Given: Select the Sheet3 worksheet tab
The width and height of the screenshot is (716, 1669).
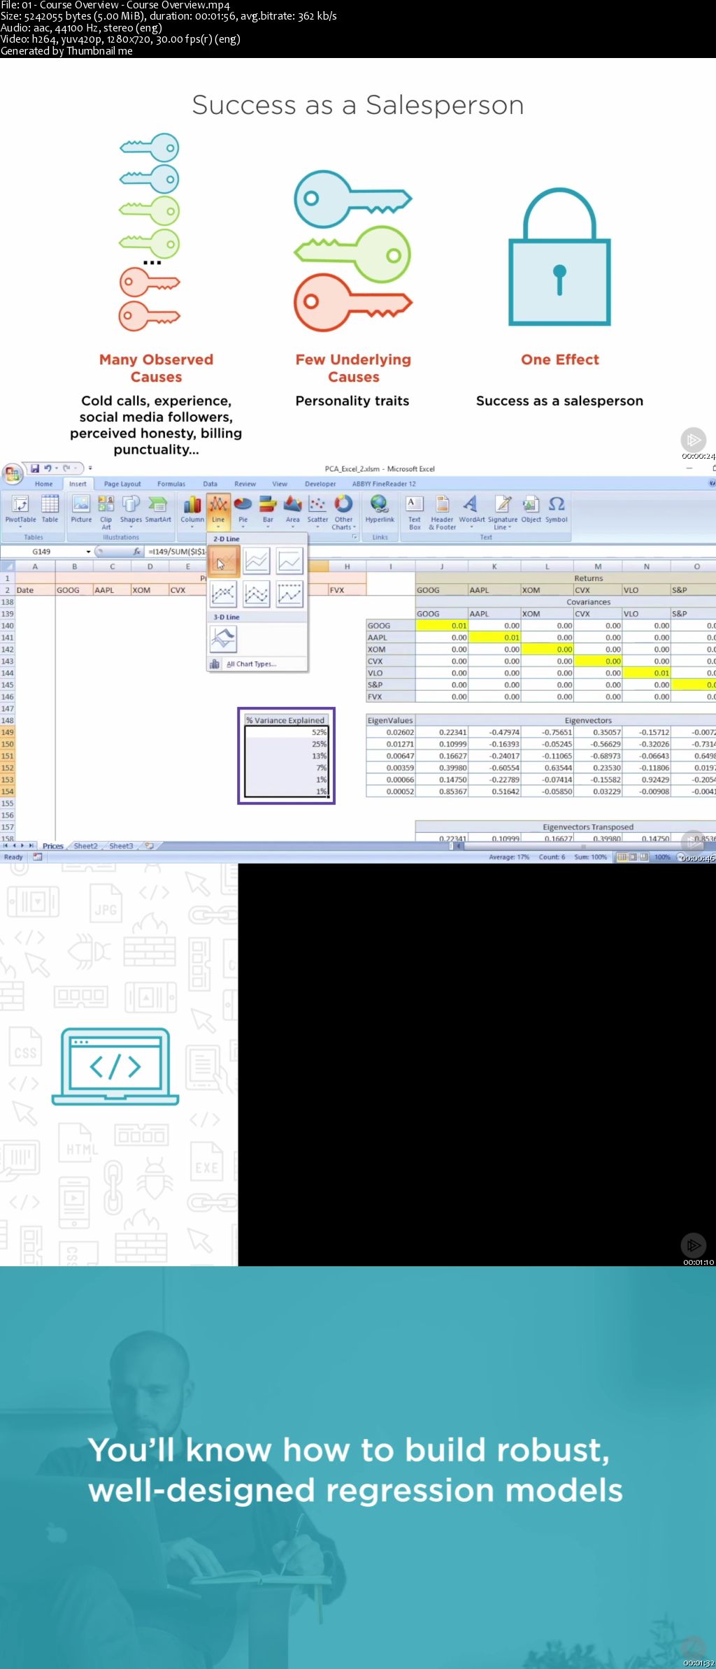Looking at the screenshot, I should (x=121, y=846).
